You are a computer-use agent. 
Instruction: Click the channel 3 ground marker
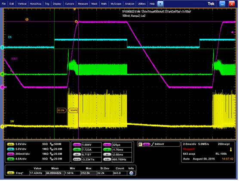[x=2, y=87]
